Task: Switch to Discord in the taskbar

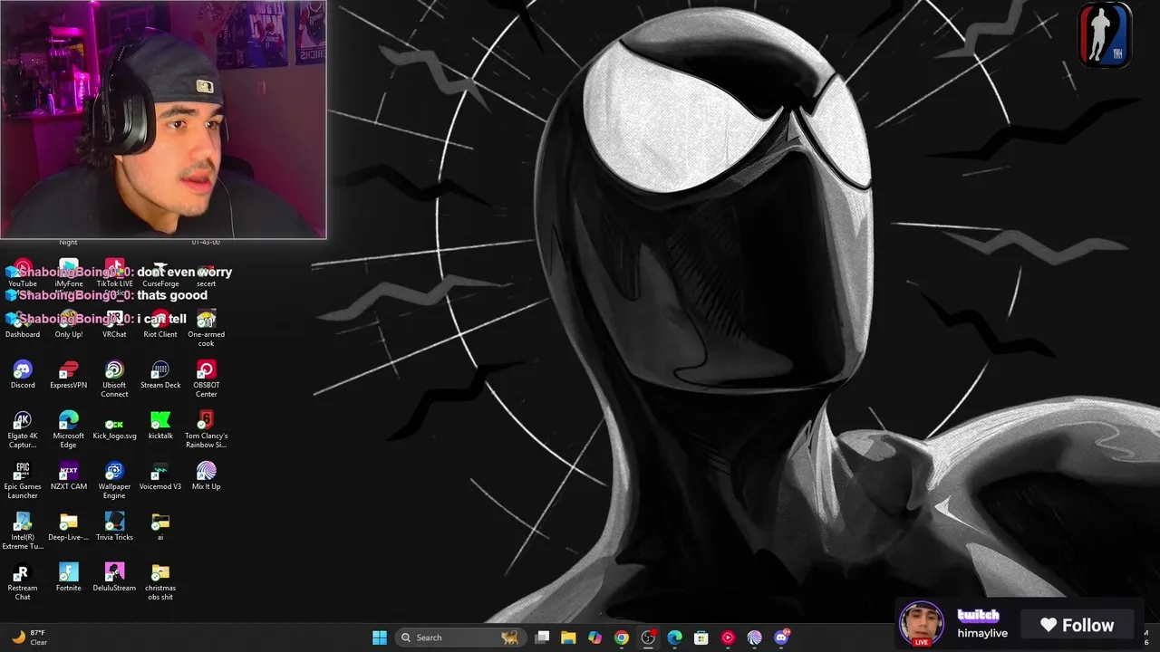Action: pyautogui.click(x=781, y=638)
